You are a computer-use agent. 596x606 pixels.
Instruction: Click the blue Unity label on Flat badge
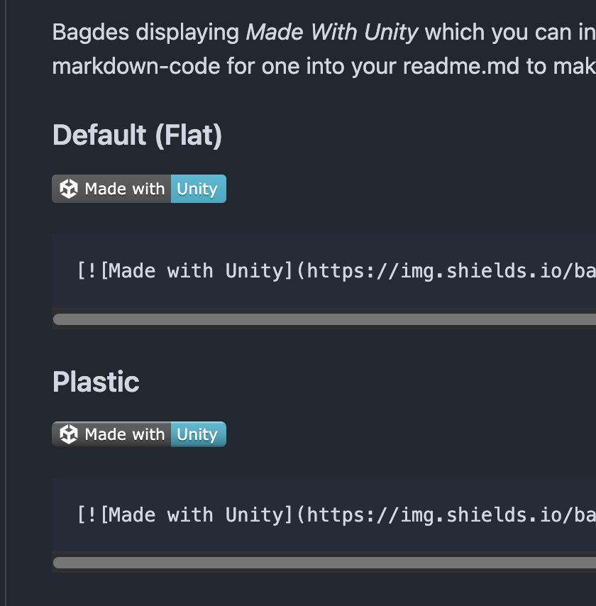[x=198, y=189]
